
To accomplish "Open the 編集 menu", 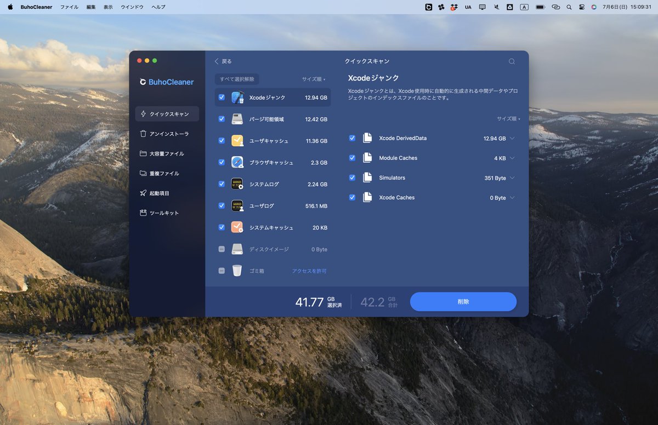I will pos(91,7).
